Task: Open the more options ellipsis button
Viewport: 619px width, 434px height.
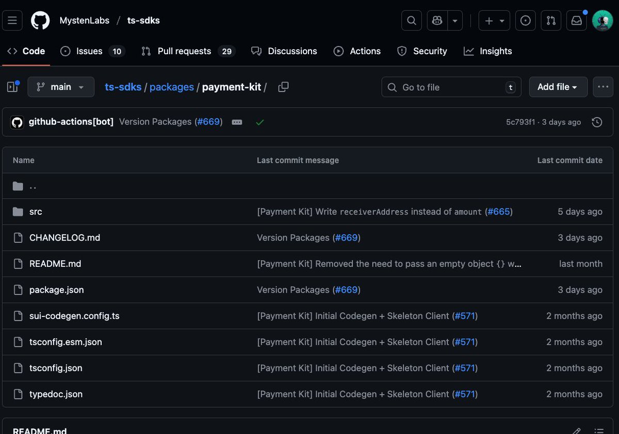Action: (603, 87)
